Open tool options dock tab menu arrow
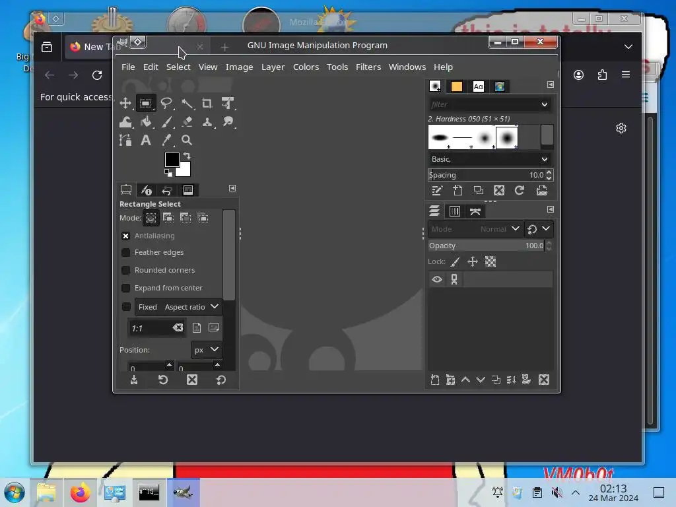Screen dimensions: 676x507 click(x=232, y=188)
